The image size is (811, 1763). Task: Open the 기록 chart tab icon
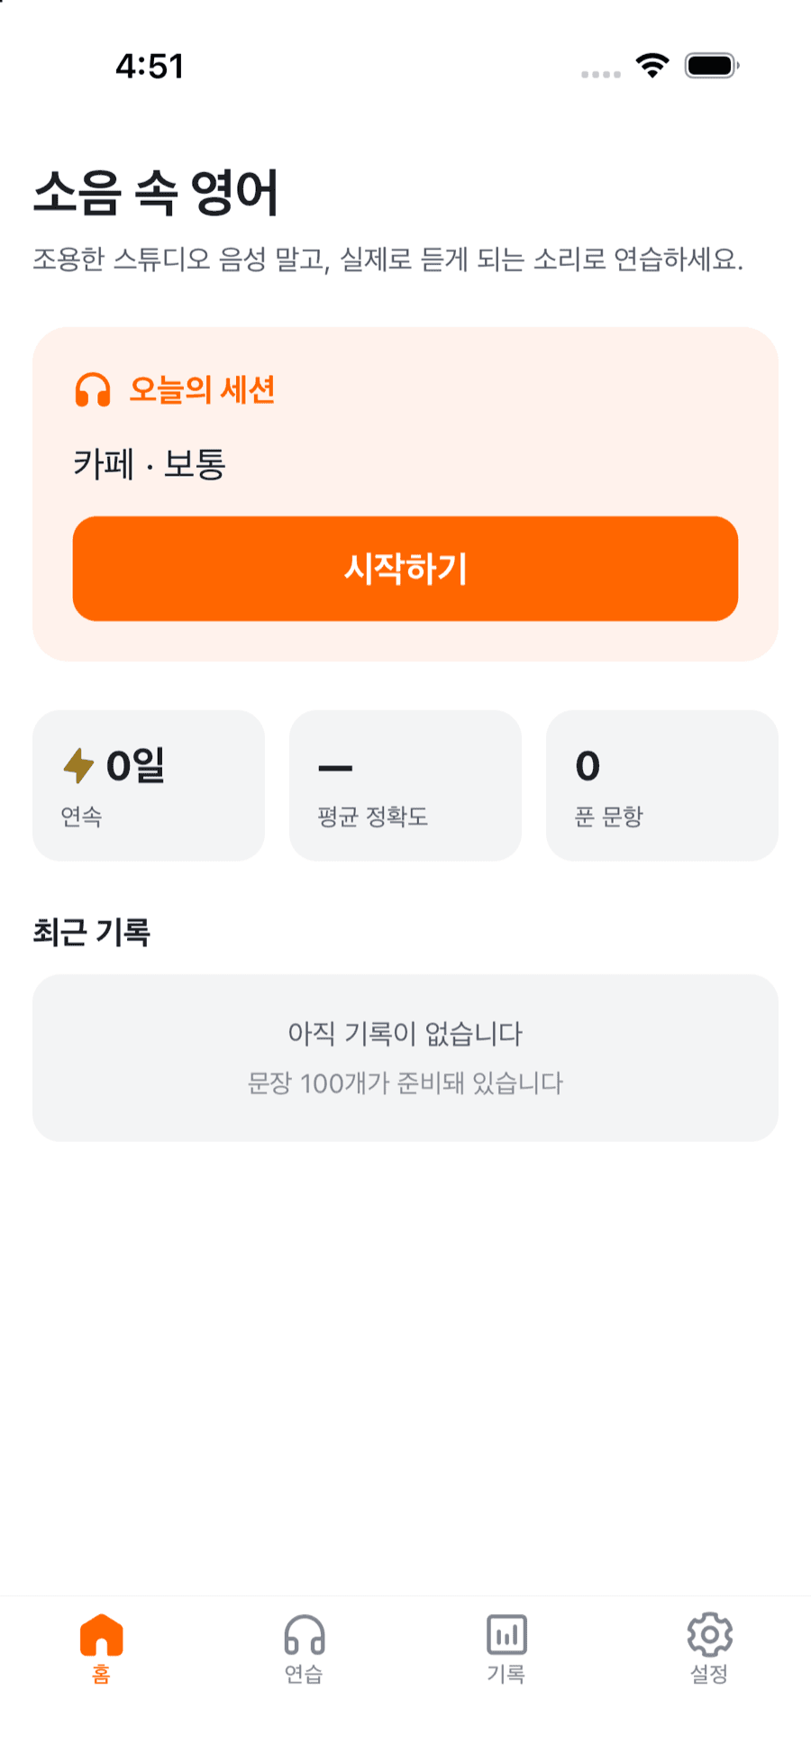(506, 1635)
